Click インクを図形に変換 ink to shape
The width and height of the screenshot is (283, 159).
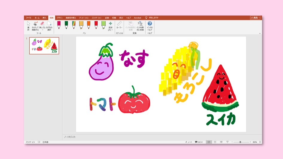pos(131,26)
